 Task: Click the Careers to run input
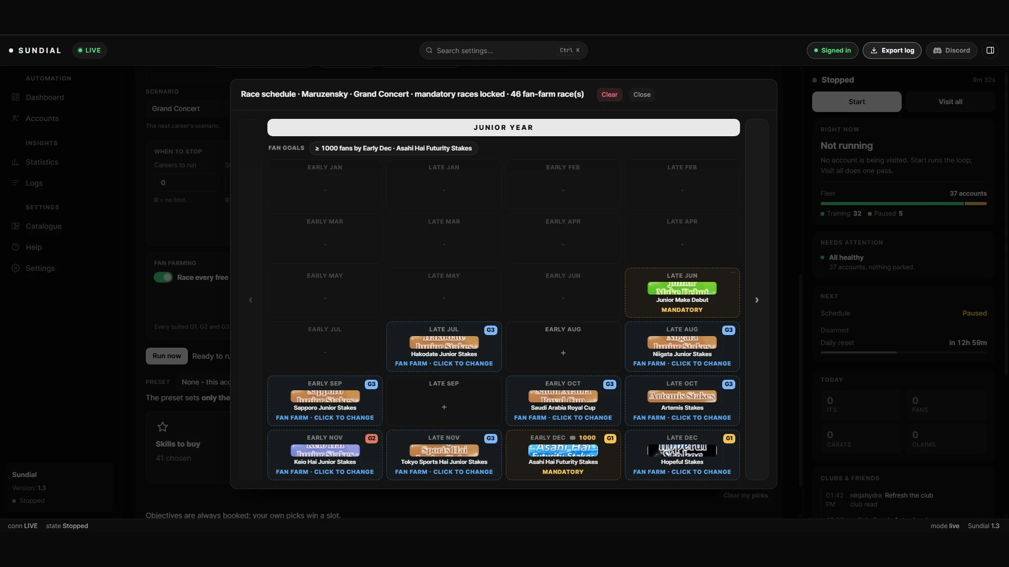[186, 183]
